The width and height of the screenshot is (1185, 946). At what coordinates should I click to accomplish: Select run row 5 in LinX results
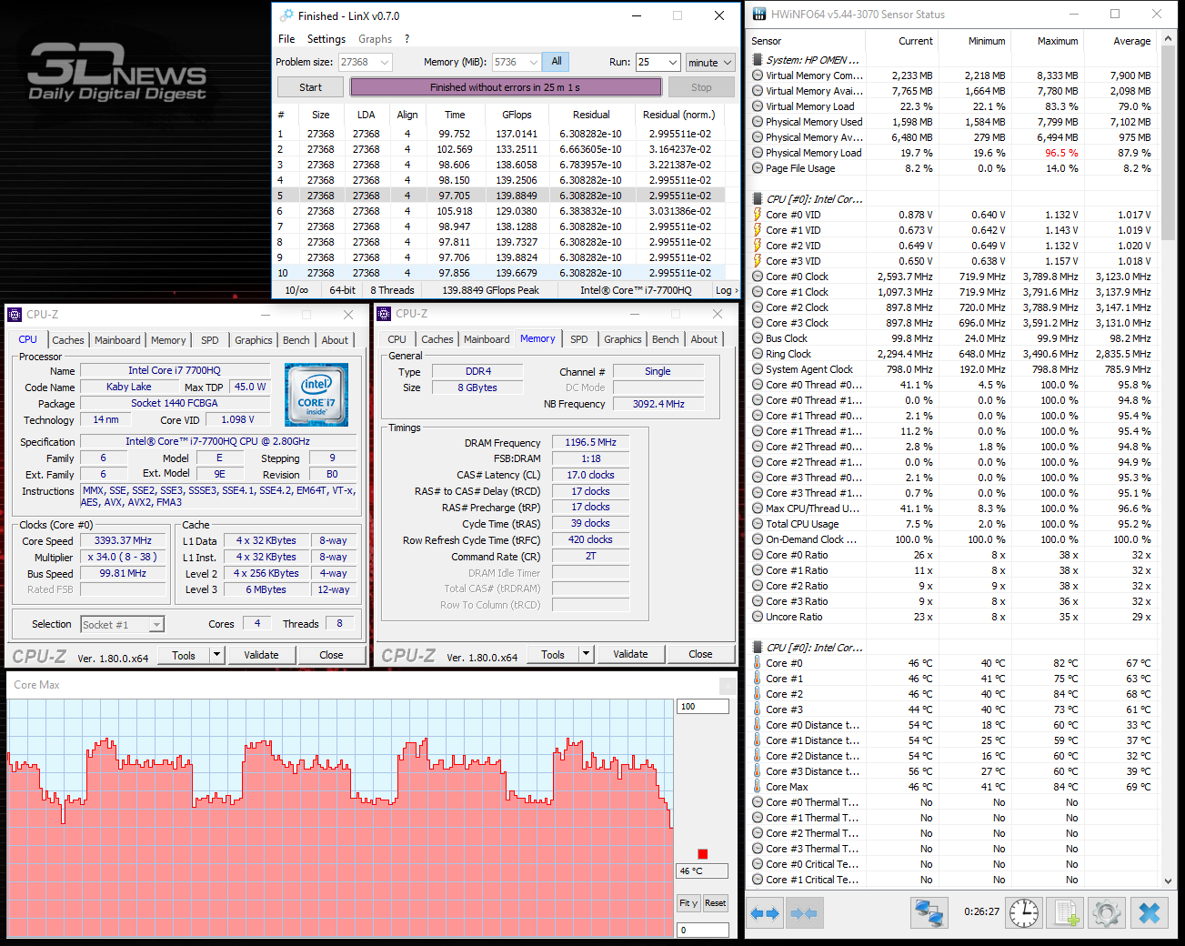point(500,196)
